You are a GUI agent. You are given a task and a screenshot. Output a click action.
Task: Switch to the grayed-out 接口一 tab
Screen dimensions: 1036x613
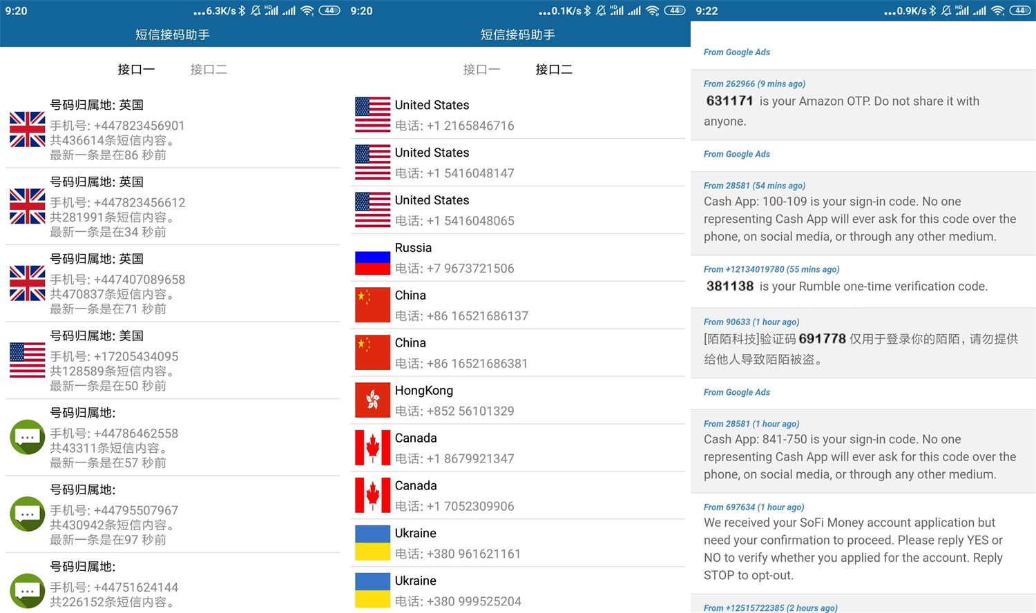(481, 69)
